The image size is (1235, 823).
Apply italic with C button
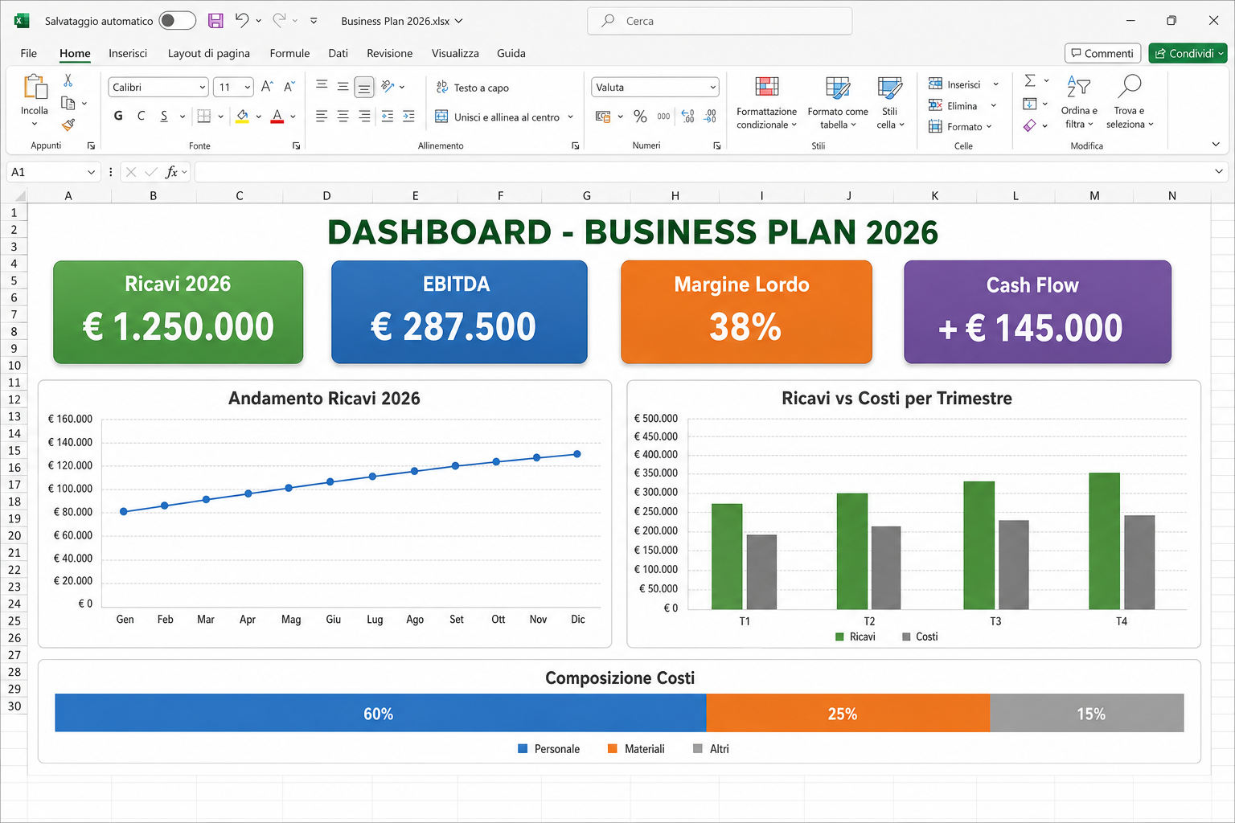click(141, 116)
